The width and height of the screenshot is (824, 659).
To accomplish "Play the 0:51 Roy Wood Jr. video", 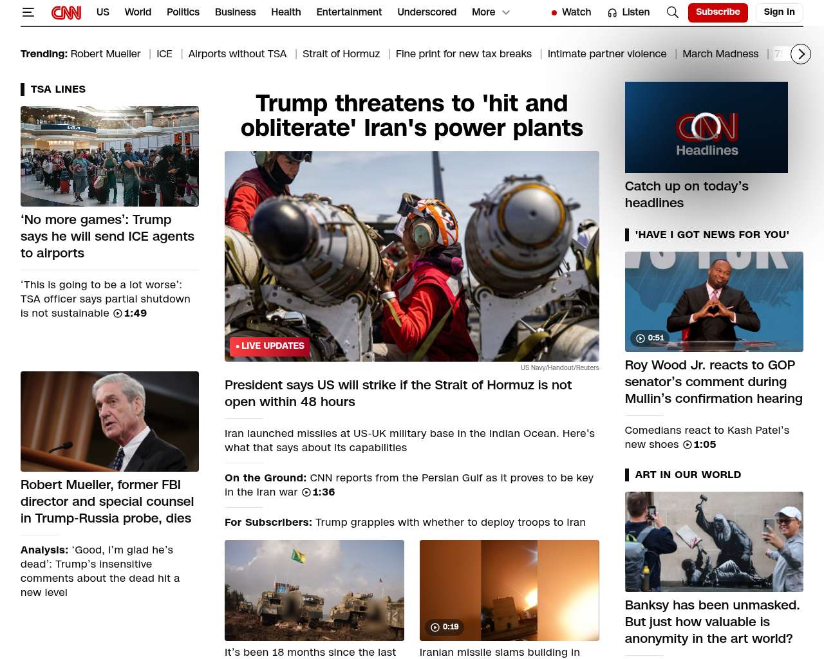I will pos(650,338).
